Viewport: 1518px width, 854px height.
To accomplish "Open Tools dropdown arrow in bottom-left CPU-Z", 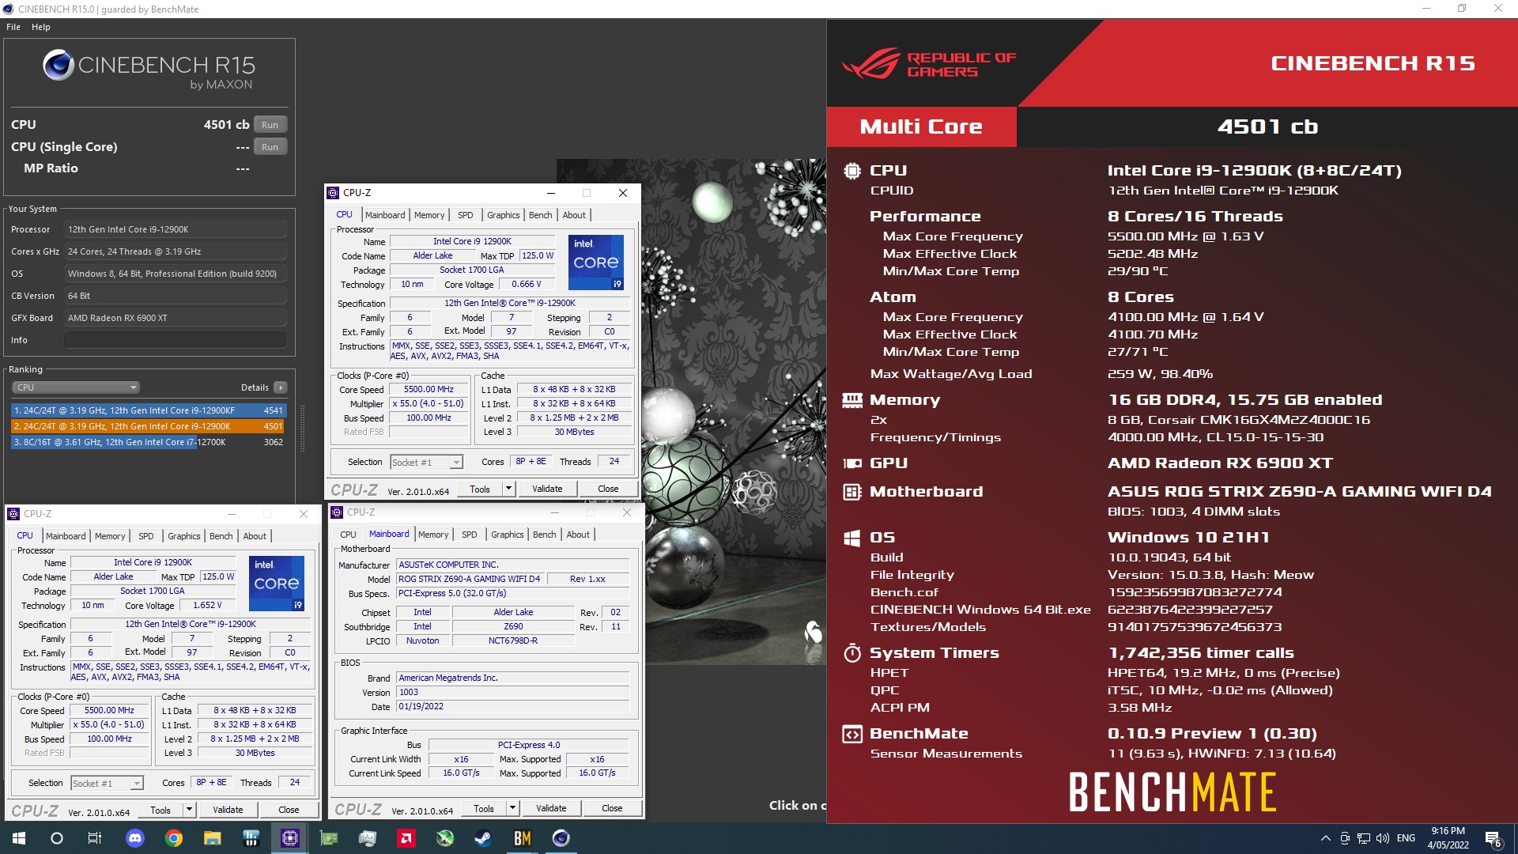I will [x=189, y=810].
